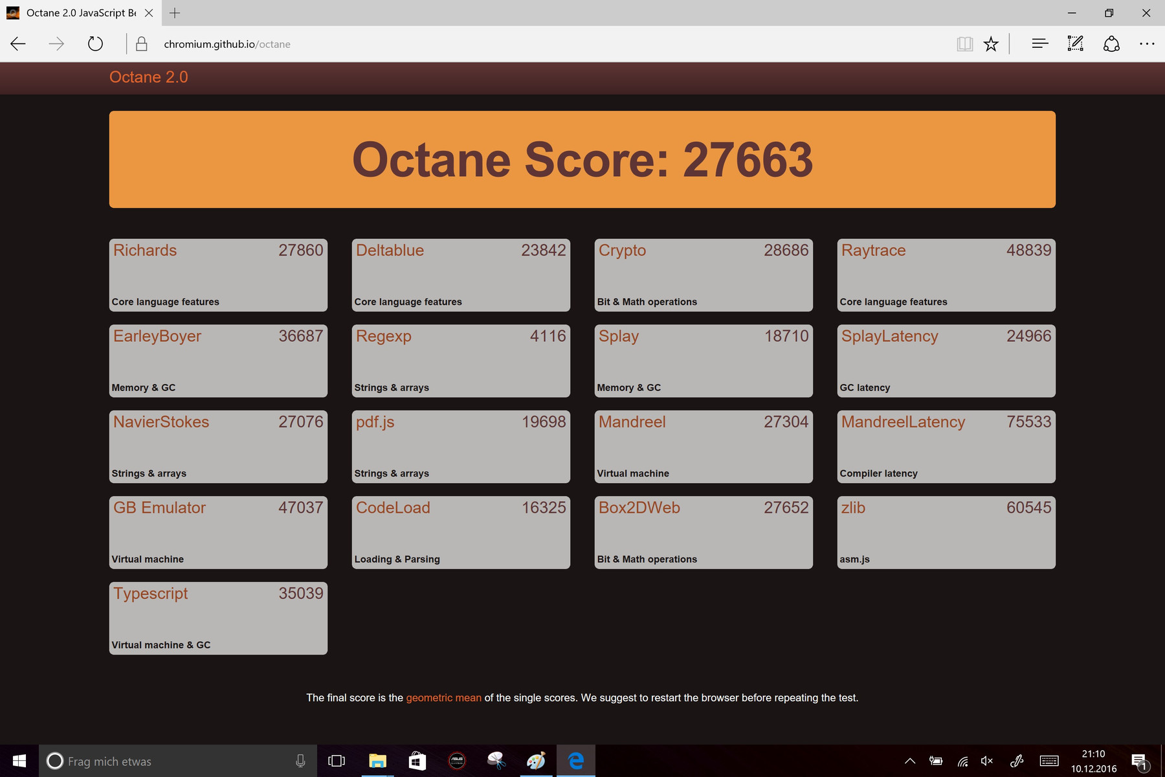Open the geometric mean link
1165x777 pixels.
pyautogui.click(x=443, y=698)
